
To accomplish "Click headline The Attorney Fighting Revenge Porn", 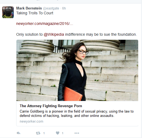I will coord(51,106).
